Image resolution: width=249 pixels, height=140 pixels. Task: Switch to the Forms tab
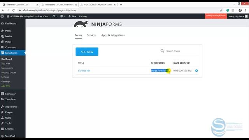pyautogui.click(x=78, y=35)
